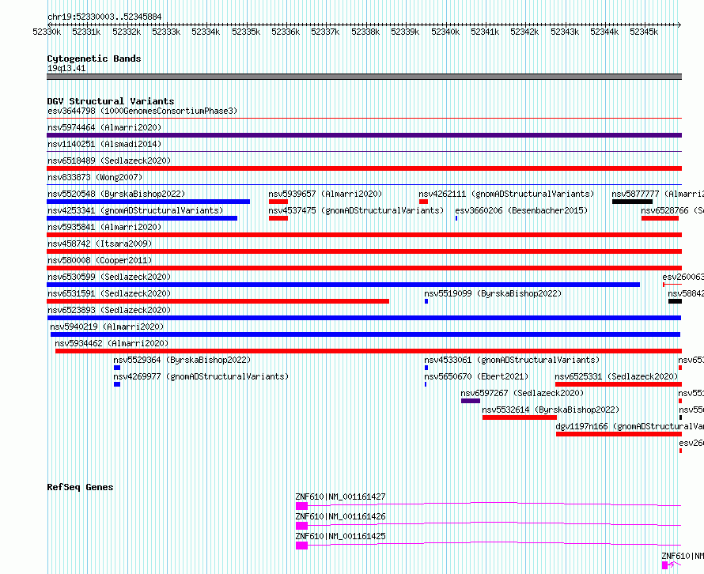This screenshot has height=574, width=704.
Task: Select the purple nsv5974464 (Almarri2020) bar
Action: 364,135
